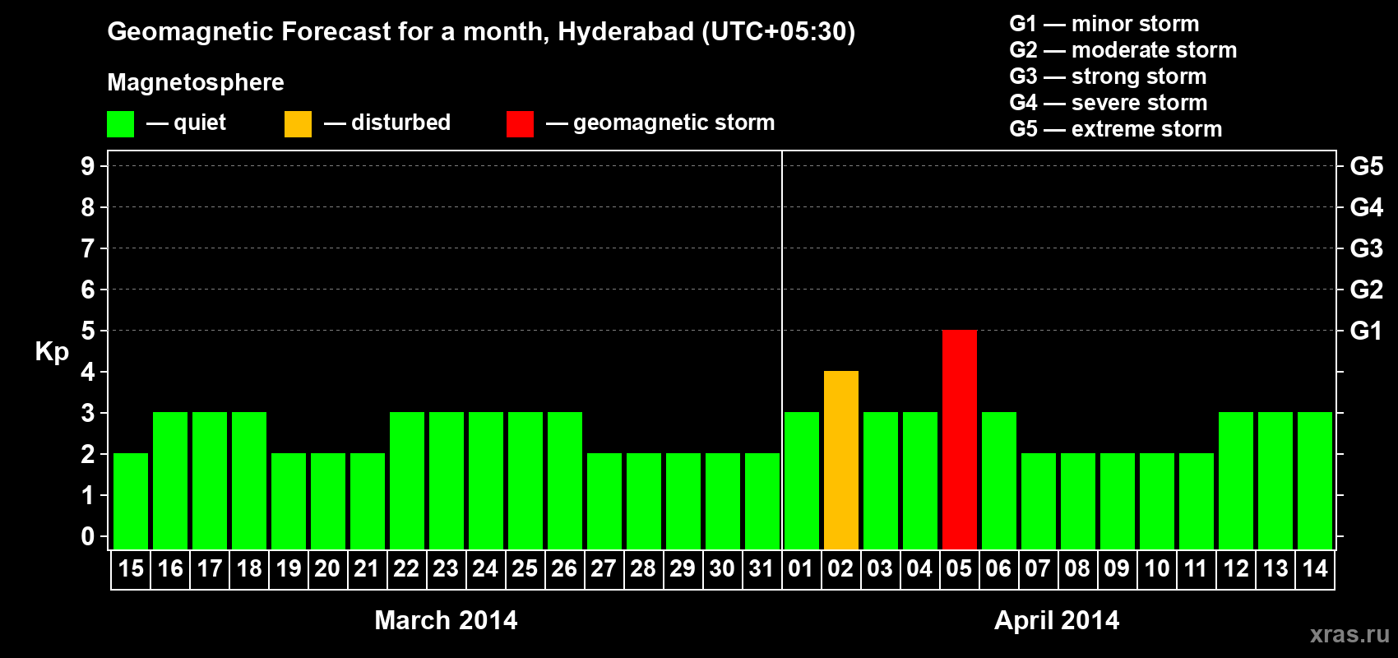Click date label 14 on the axis
The width and height of the screenshot is (1398, 658).
(x=1315, y=569)
